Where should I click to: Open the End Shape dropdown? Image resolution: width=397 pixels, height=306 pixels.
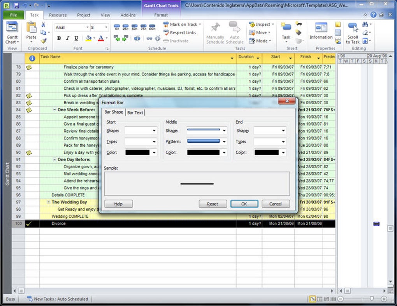point(283,131)
